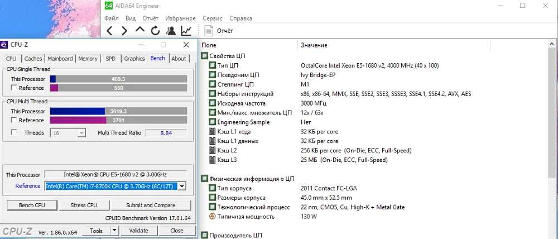This screenshot has width=558, height=239.
Task: Click the Производитель ЦП section icon
Action: click(x=204, y=235)
